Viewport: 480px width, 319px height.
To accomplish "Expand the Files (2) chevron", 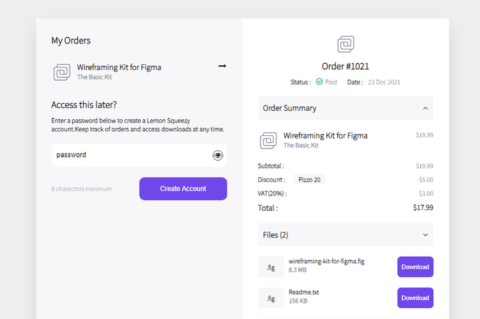I will pyautogui.click(x=425, y=235).
